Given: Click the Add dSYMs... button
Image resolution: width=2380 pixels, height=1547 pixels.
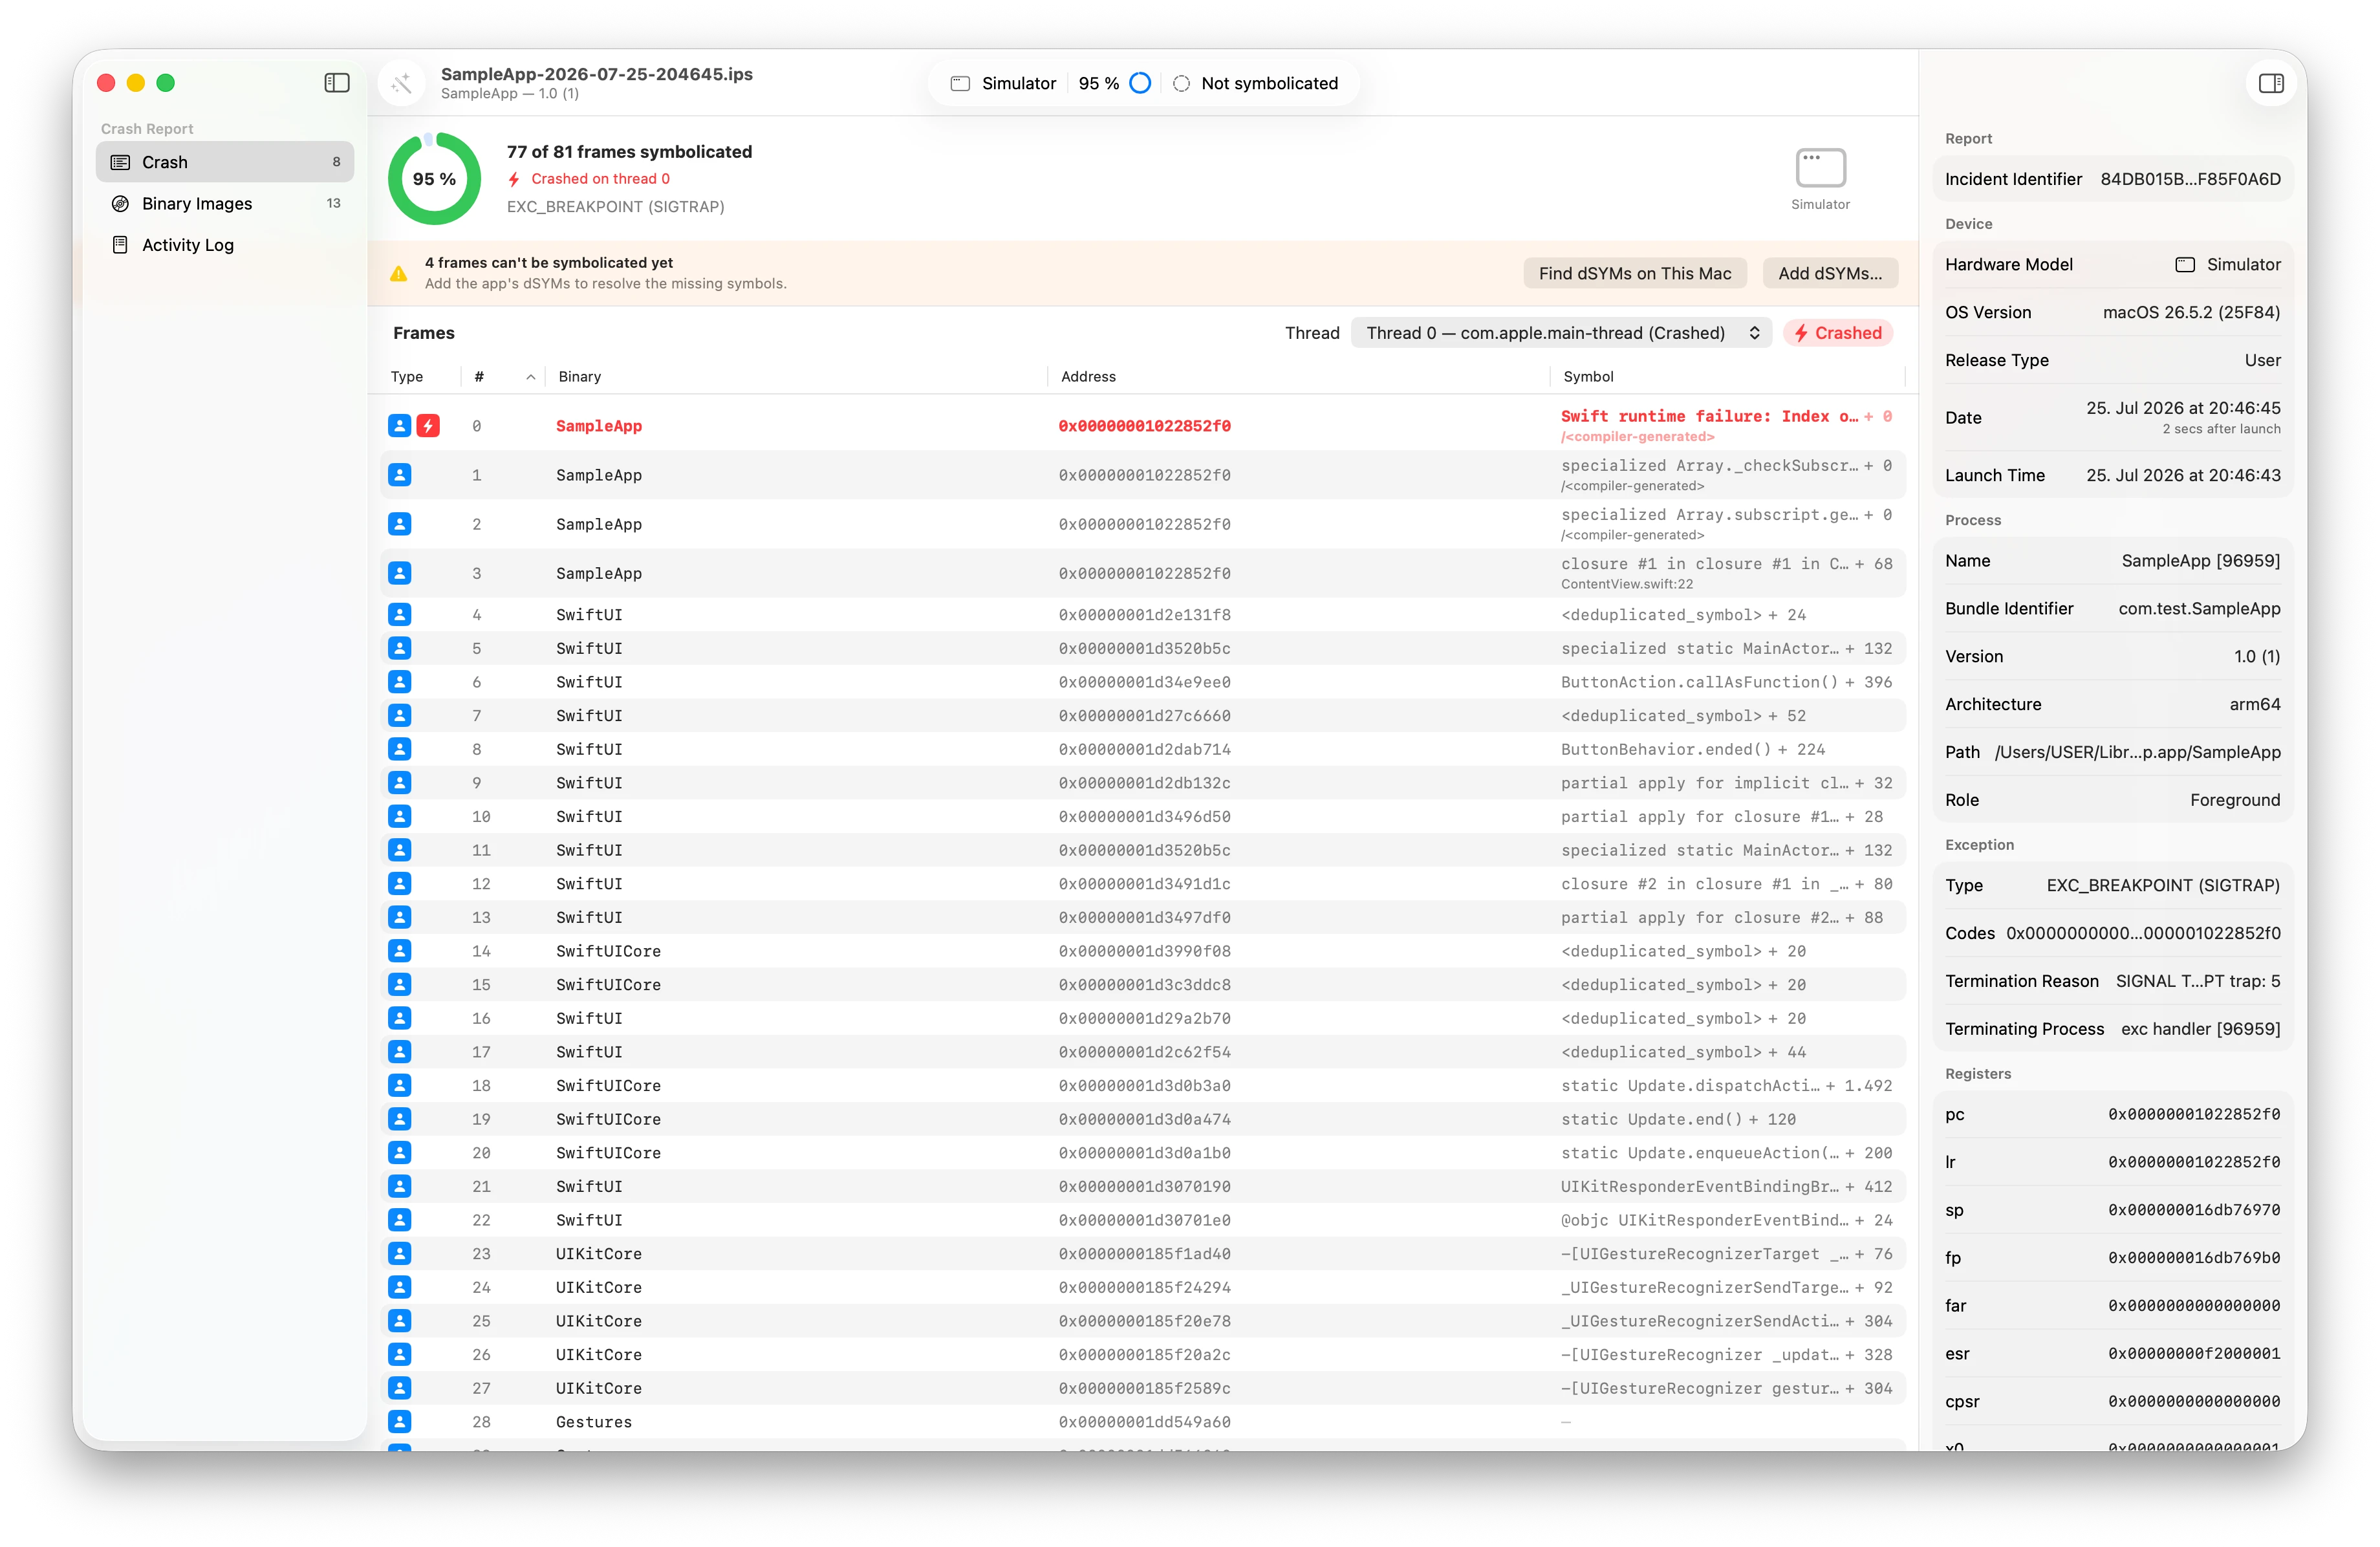Looking at the screenshot, I should point(1830,273).
